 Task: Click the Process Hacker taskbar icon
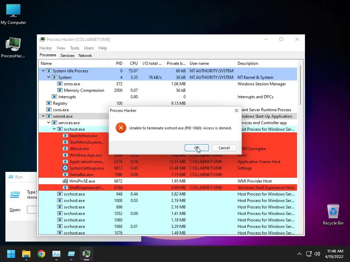(86, 254)
